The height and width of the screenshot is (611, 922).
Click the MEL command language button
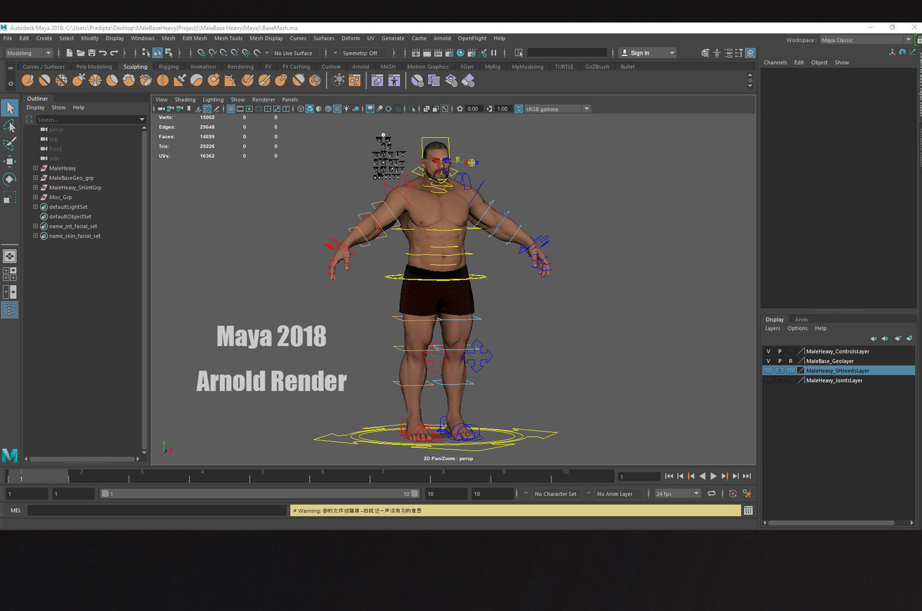click(16, 511)
